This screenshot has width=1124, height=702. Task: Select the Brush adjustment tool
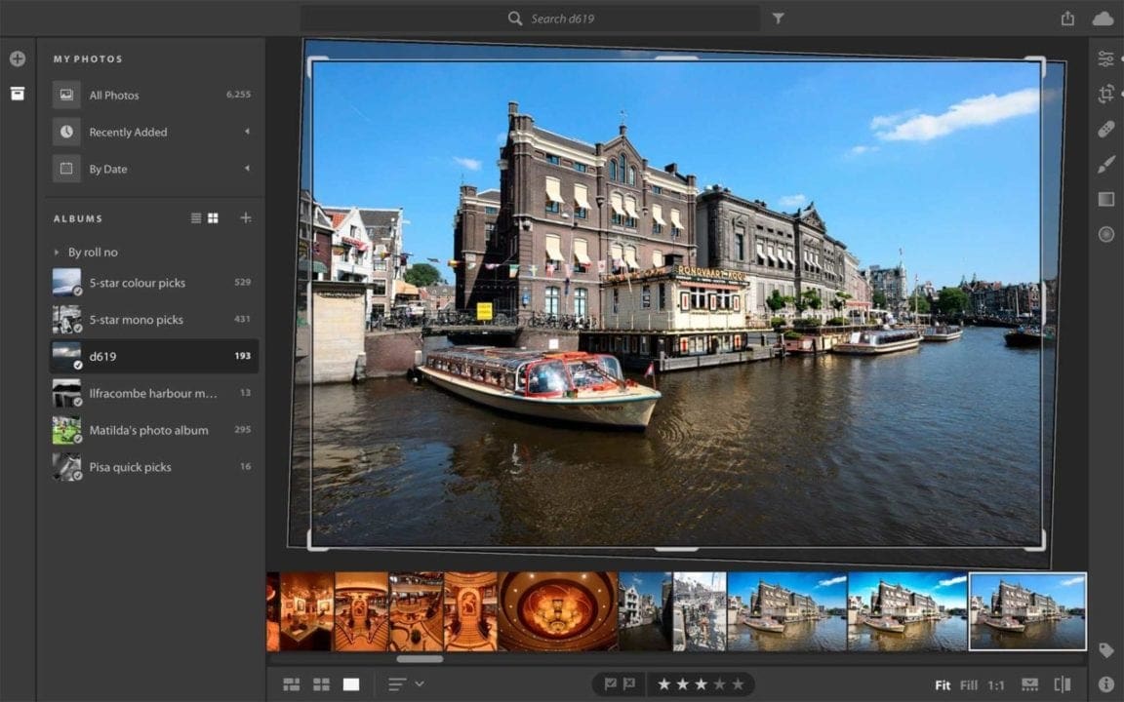click(1106, 164)
